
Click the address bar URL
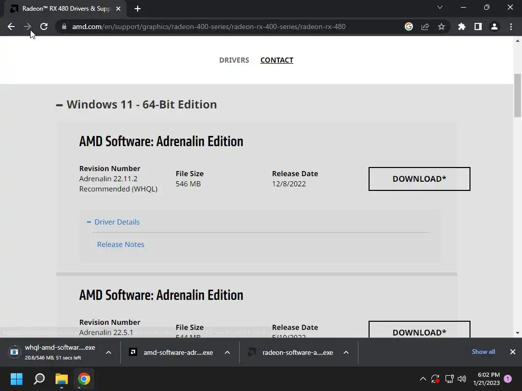[x=208, y=26]
